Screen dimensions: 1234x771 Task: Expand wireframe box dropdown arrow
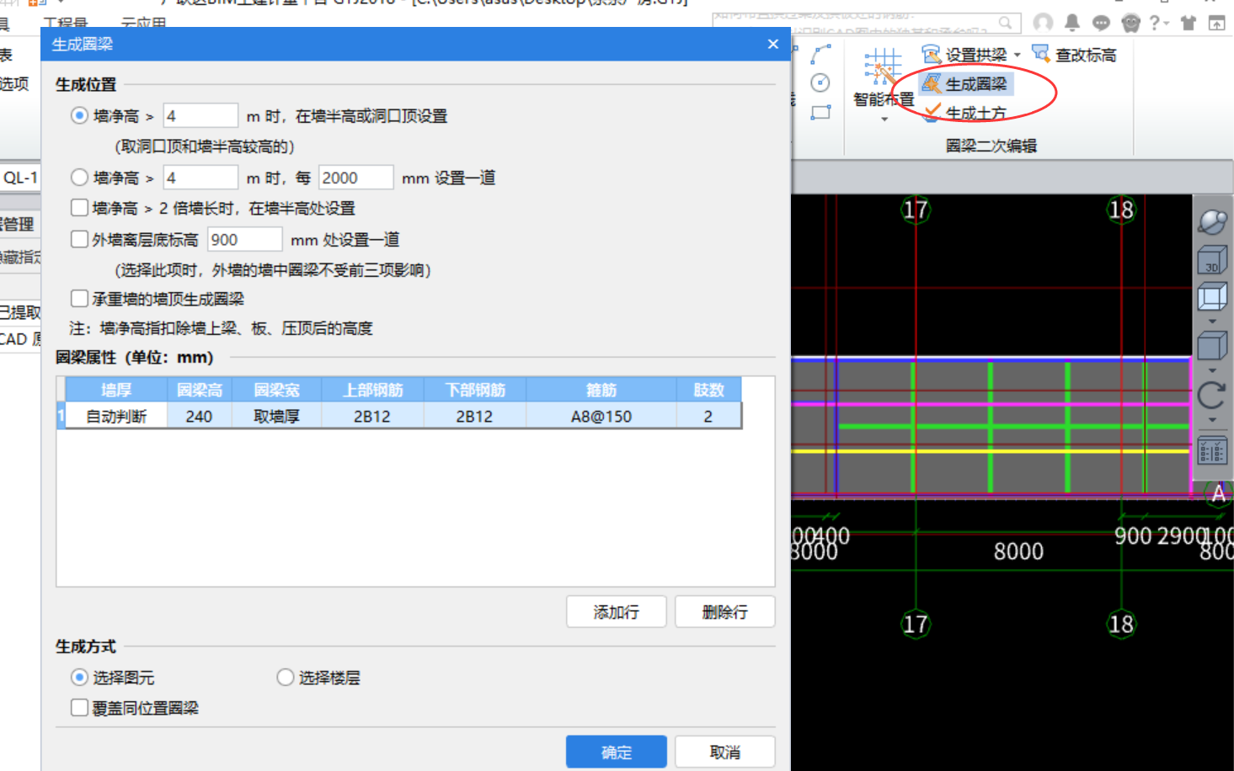[x=1212, y=322]
